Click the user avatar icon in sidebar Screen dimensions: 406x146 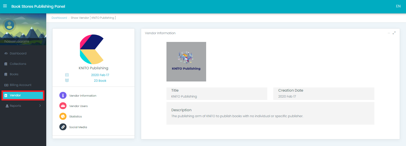click(10, 25)
